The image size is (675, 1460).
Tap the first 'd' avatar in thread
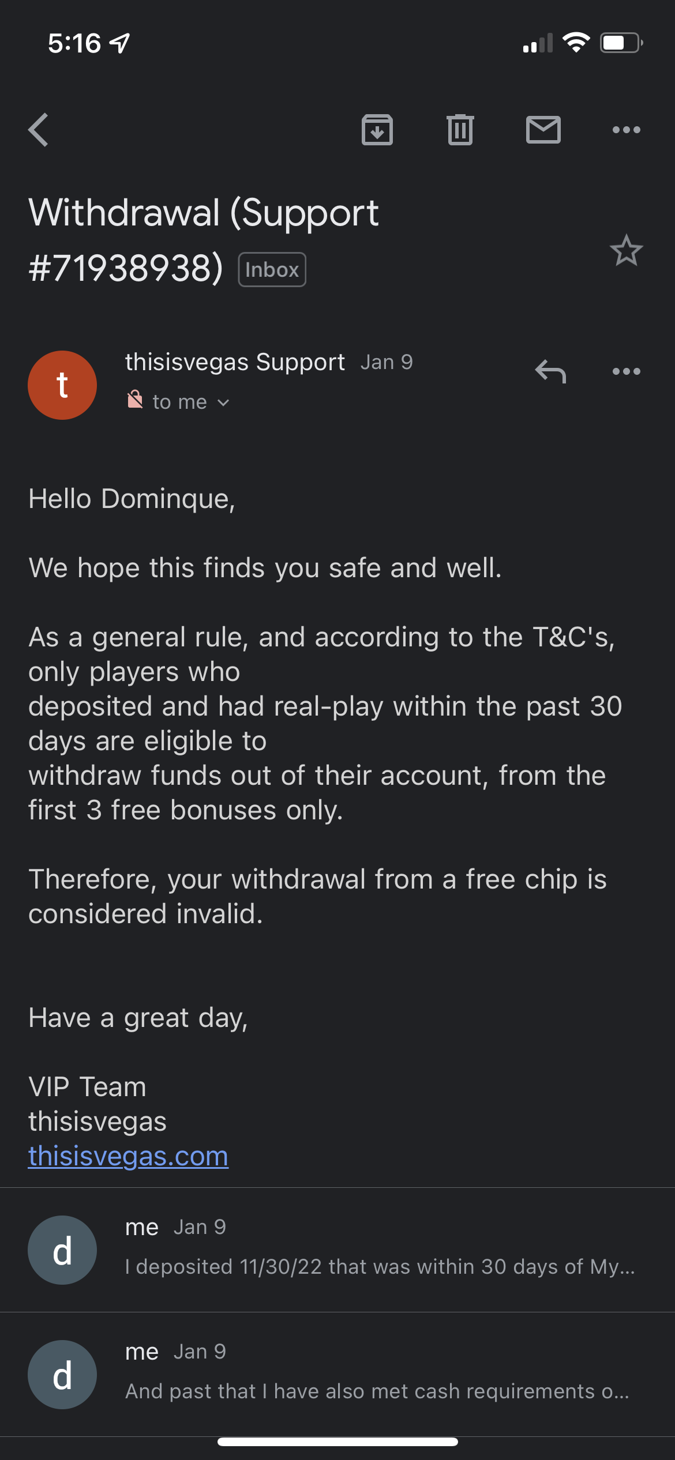(x=62, y=1250)
